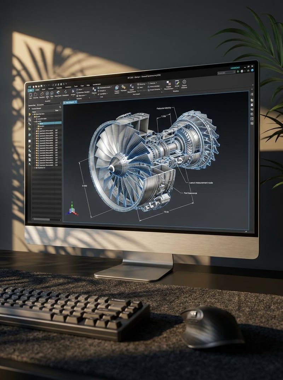Close the teal document tab above the viewport

76,102
